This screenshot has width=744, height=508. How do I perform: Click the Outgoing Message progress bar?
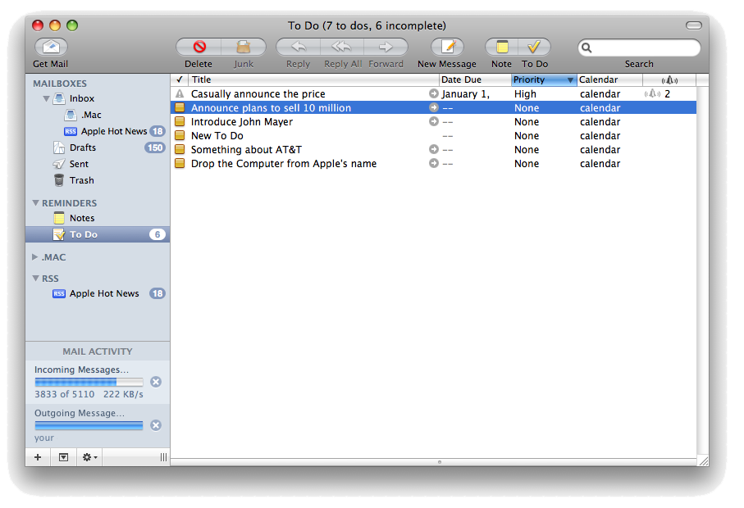[89, 425]
